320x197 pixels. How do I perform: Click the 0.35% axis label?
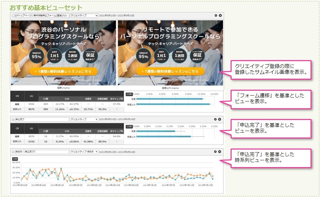coord(214,126)
